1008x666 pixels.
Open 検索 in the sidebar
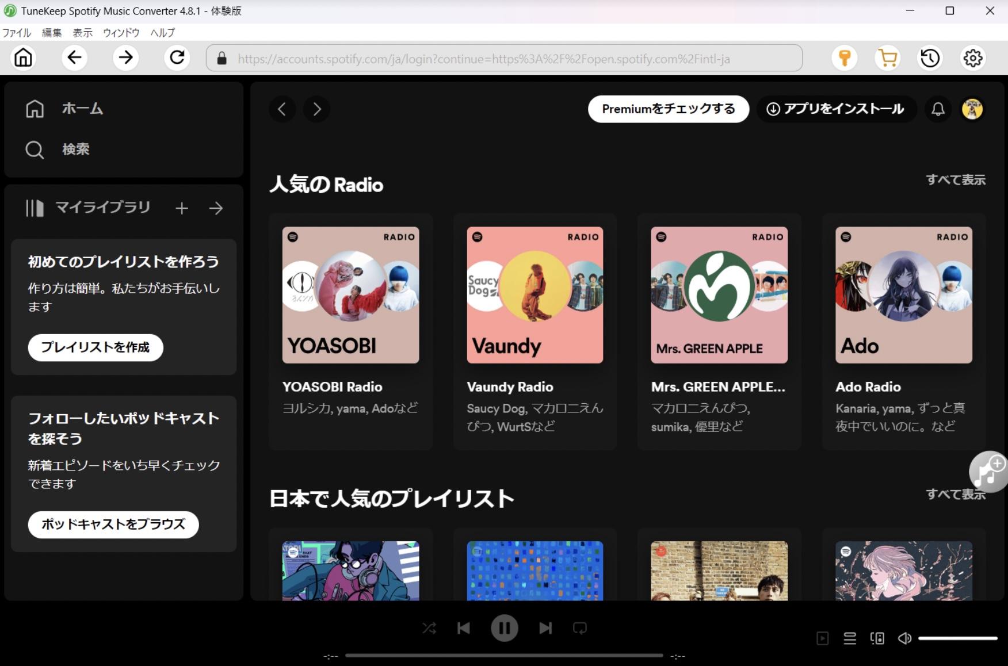(76, 150)
